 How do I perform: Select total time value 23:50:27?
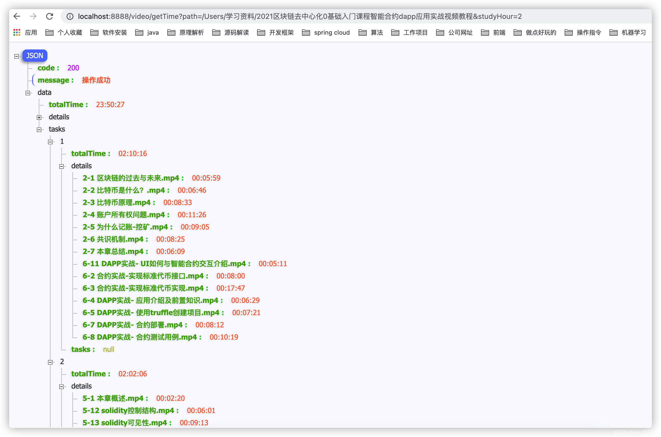[x=110, y=105]
